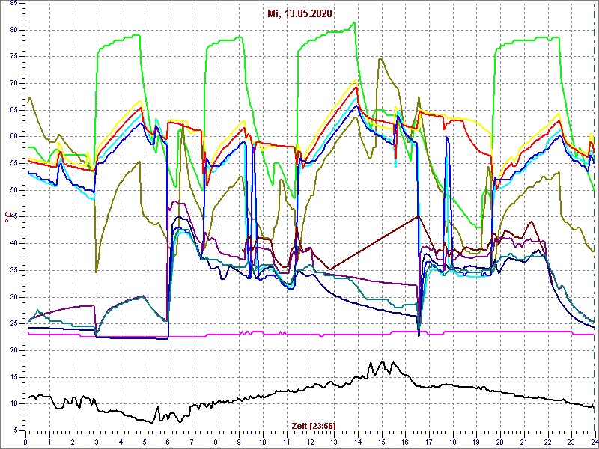Select the 35 label on temperature axis
The height and width of the screenshot is (449, 599).
coord(13,270)
